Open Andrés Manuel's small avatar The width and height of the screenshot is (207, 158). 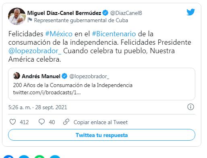pyautogui.click(x=17, y=76)
